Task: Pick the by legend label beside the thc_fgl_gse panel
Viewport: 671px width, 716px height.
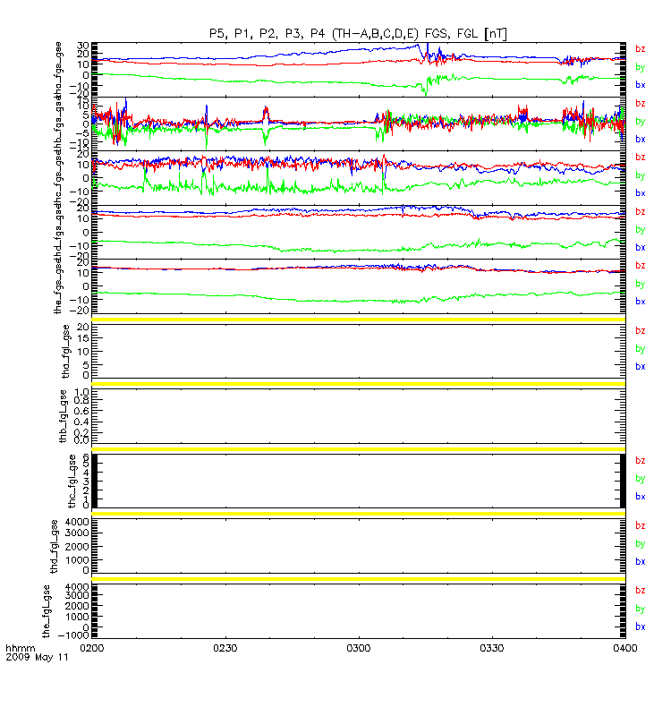Action: click(641, 479)
